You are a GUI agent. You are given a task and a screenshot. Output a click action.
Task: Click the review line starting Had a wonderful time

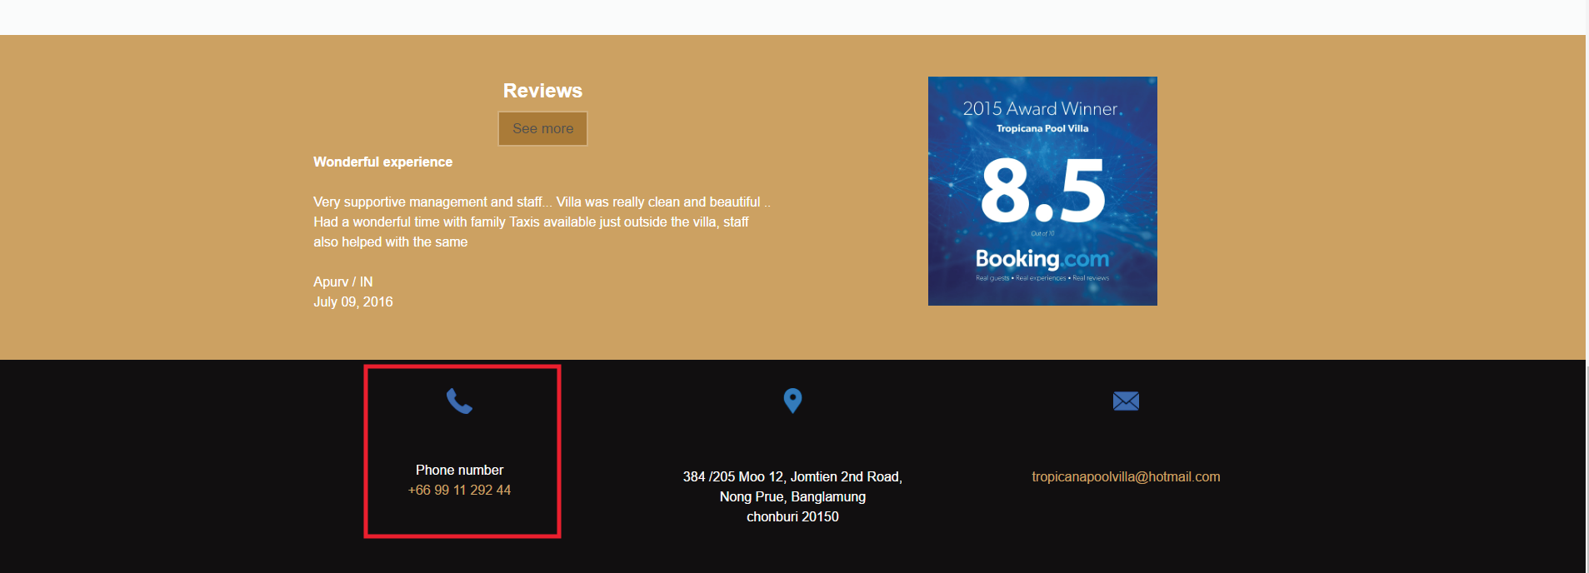coord(531,222)
